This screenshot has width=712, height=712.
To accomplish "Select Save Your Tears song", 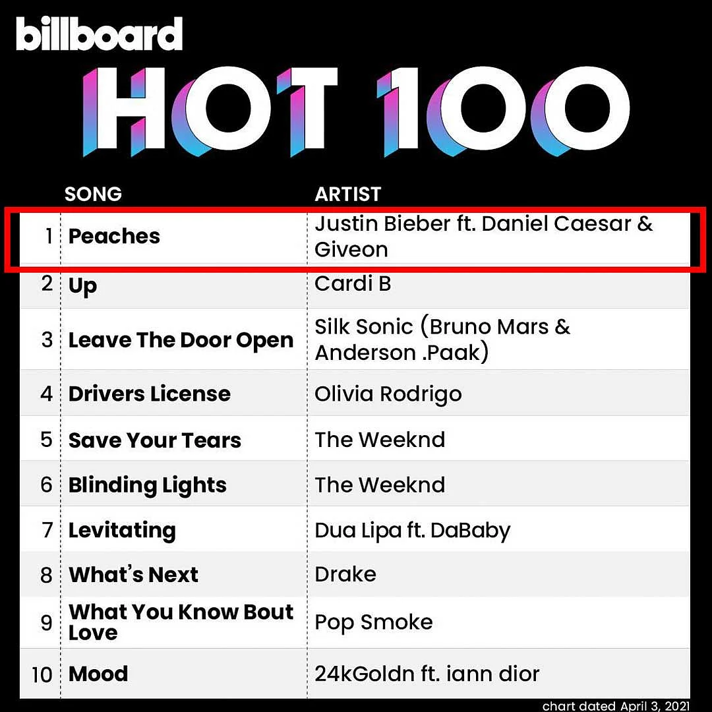I will click(x=154, y=440).
